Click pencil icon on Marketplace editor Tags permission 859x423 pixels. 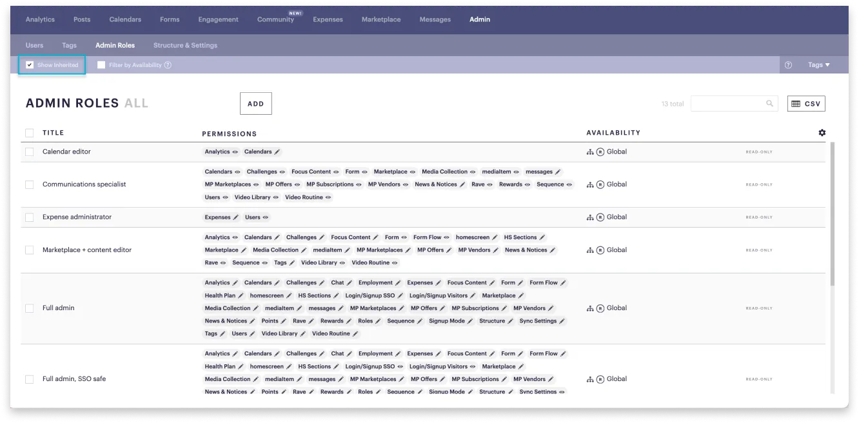click(292, 263)
